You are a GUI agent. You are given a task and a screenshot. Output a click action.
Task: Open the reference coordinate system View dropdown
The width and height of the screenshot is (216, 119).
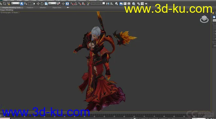[x=52, y=3]
